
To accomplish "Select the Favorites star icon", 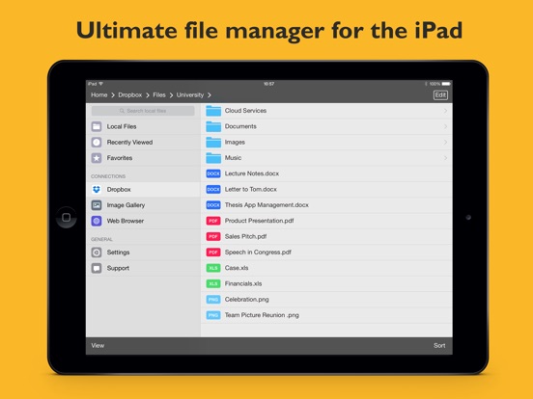I will coord(97,158).
